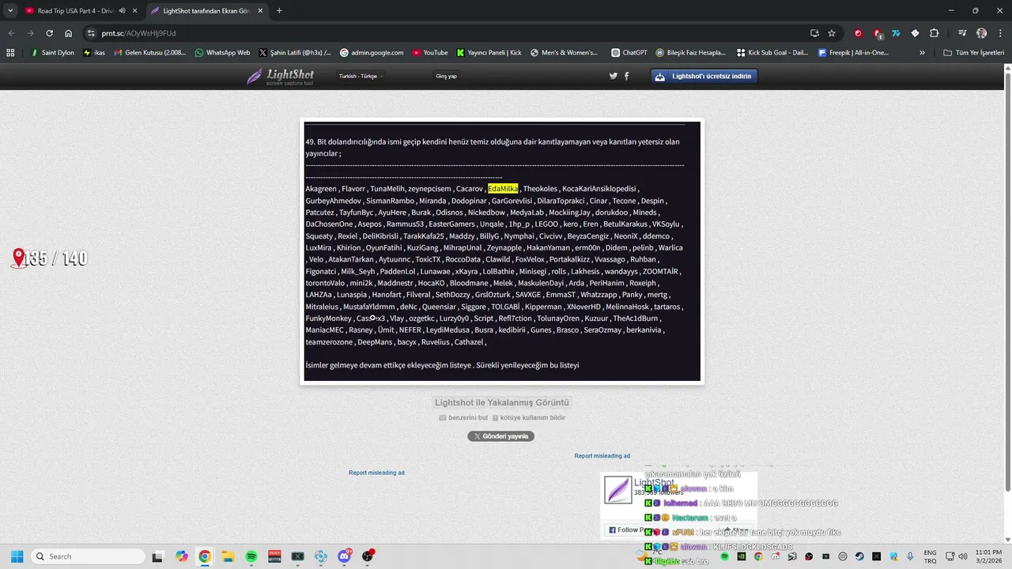Open the Turkish - Türkçe language dropdown

361,76
